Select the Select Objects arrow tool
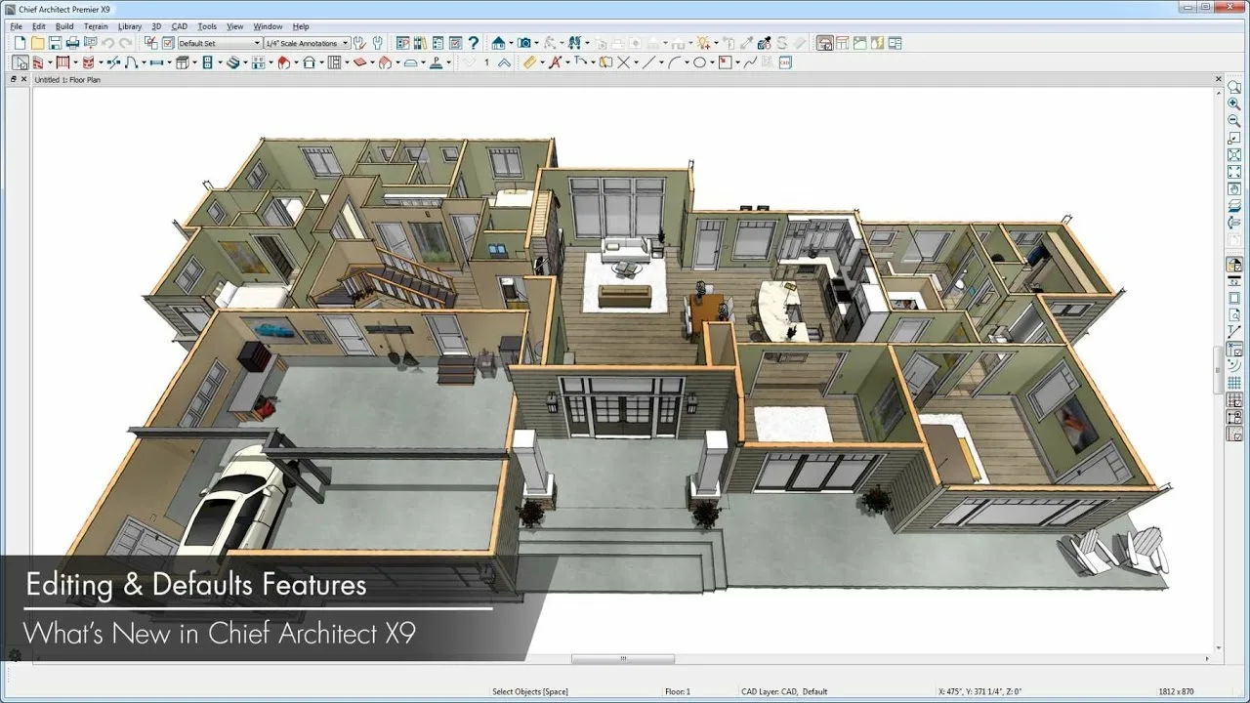The width and height of the screenshot is (1250, 703). [x=20, y=62]
